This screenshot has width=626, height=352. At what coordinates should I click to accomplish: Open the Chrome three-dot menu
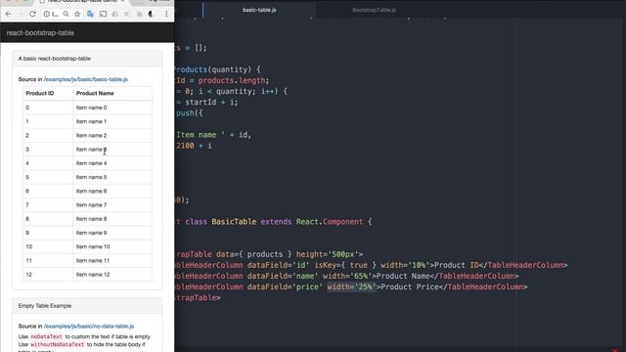pos(166,14)
